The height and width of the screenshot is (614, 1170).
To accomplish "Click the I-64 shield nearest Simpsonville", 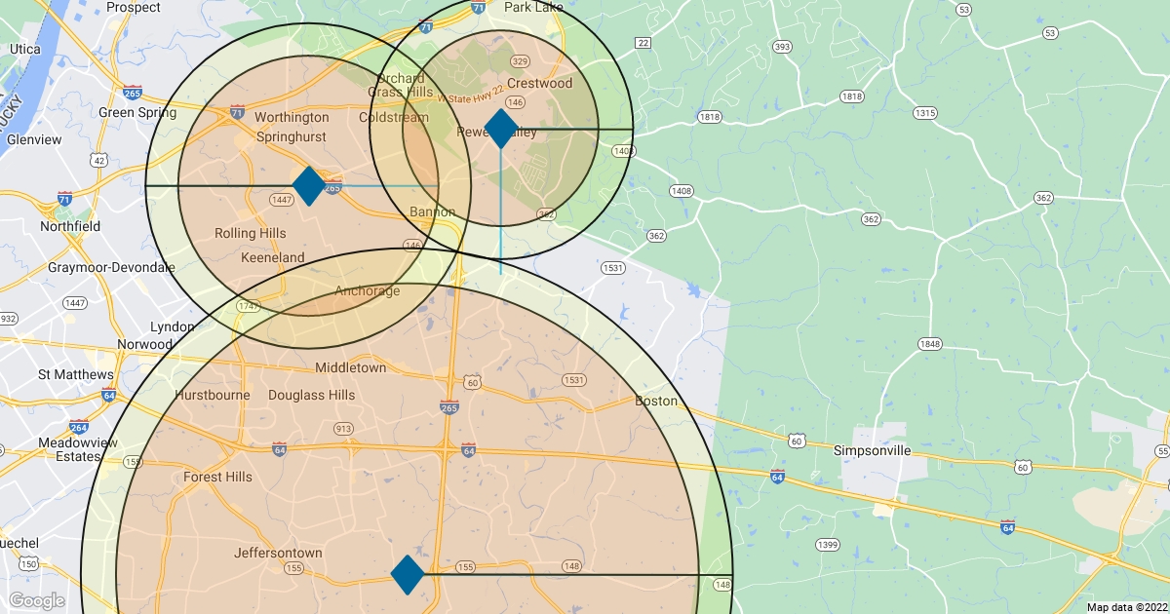I will (x=777, y=477).
